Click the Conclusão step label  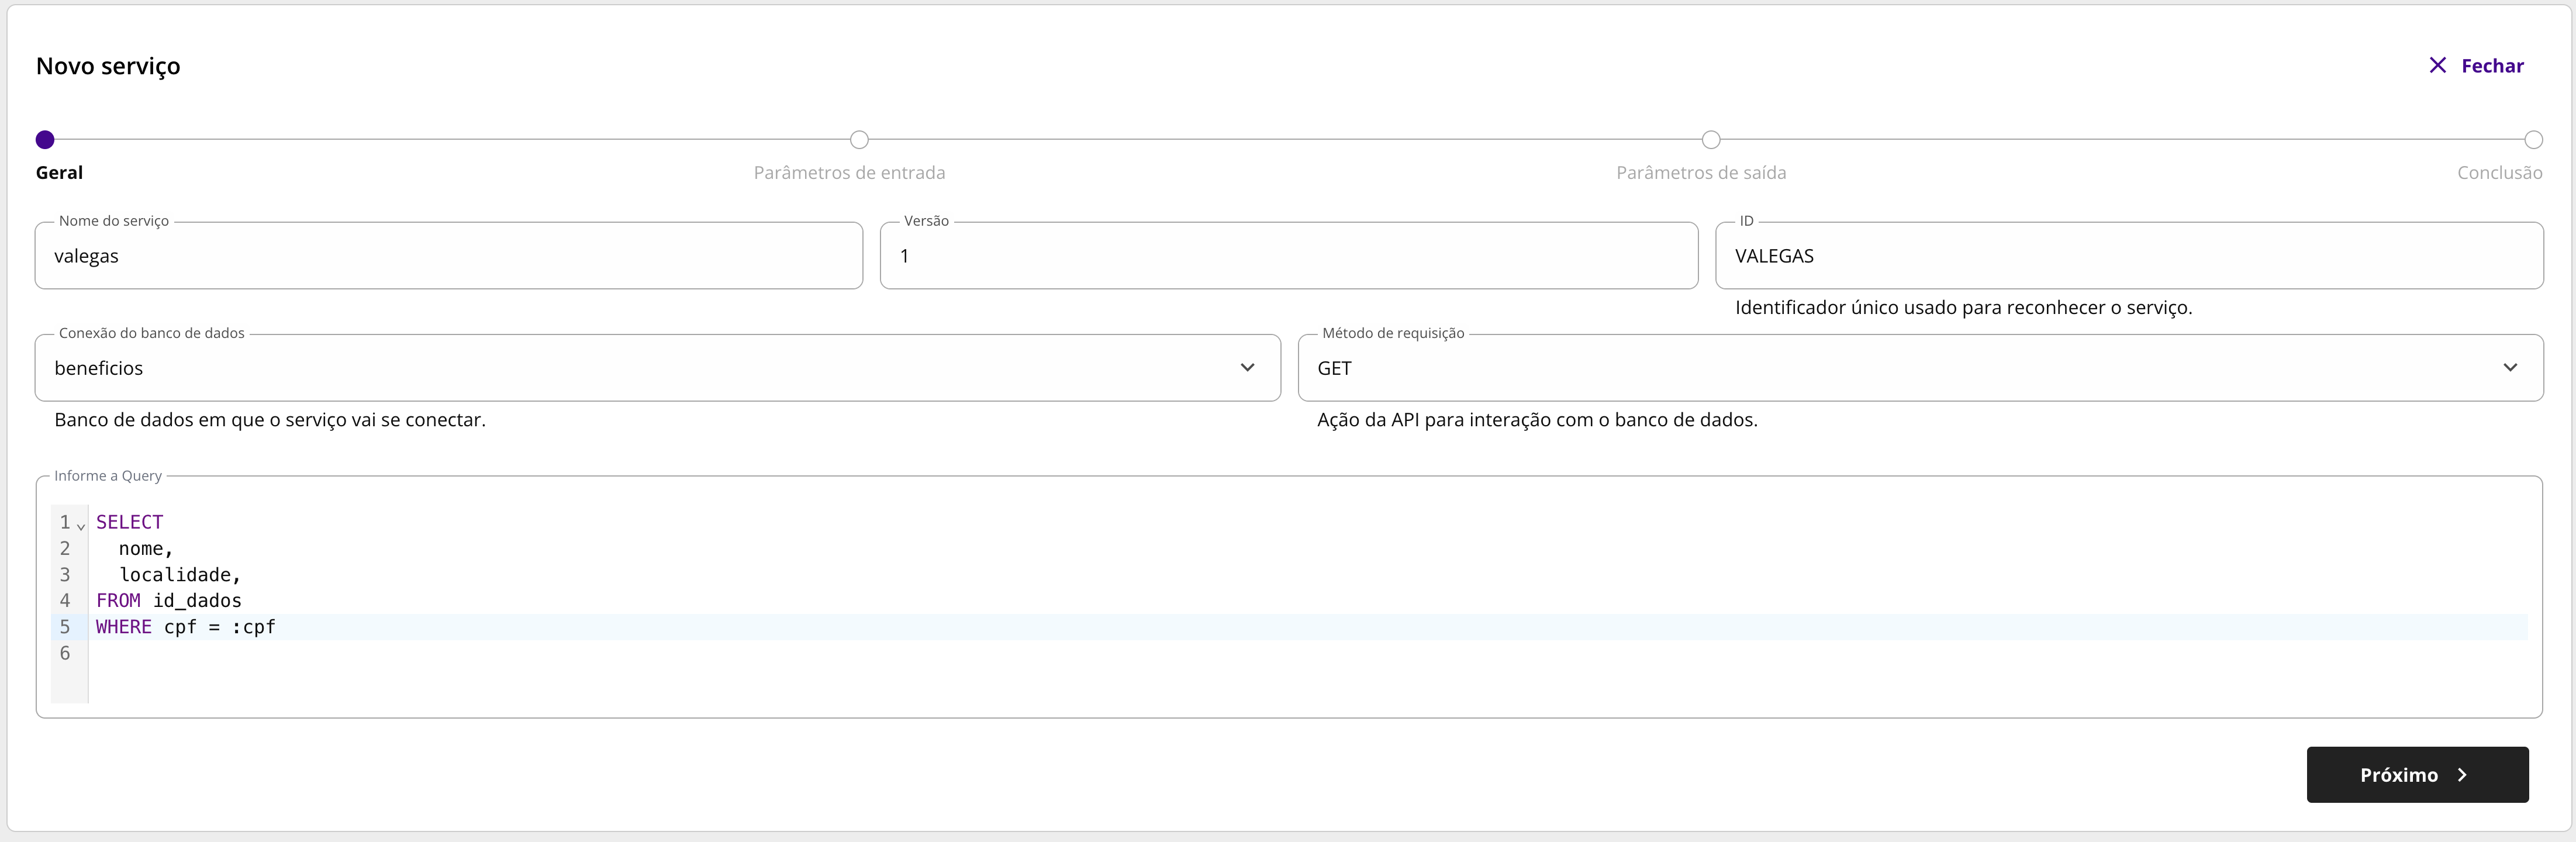pos(2499,173)
